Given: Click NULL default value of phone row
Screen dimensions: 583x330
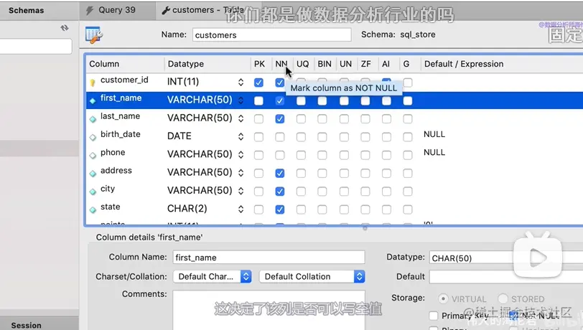Looking at the screenshot, I should coord(434,152).
